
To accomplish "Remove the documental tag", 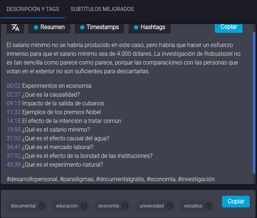I will (x=42, y=206).
